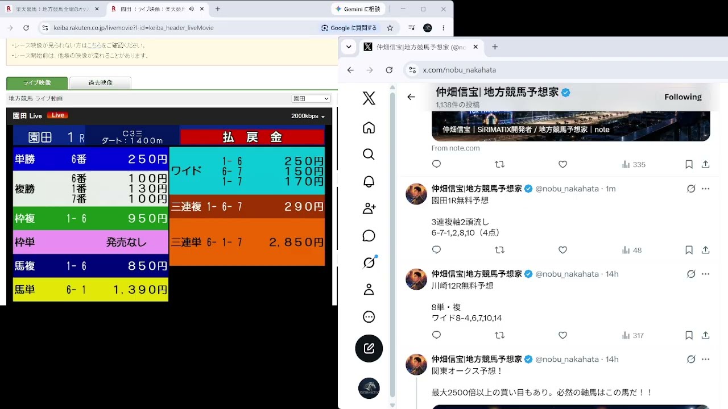
Task: Open more options on 川崎12R post
Action: click(705, 274)
